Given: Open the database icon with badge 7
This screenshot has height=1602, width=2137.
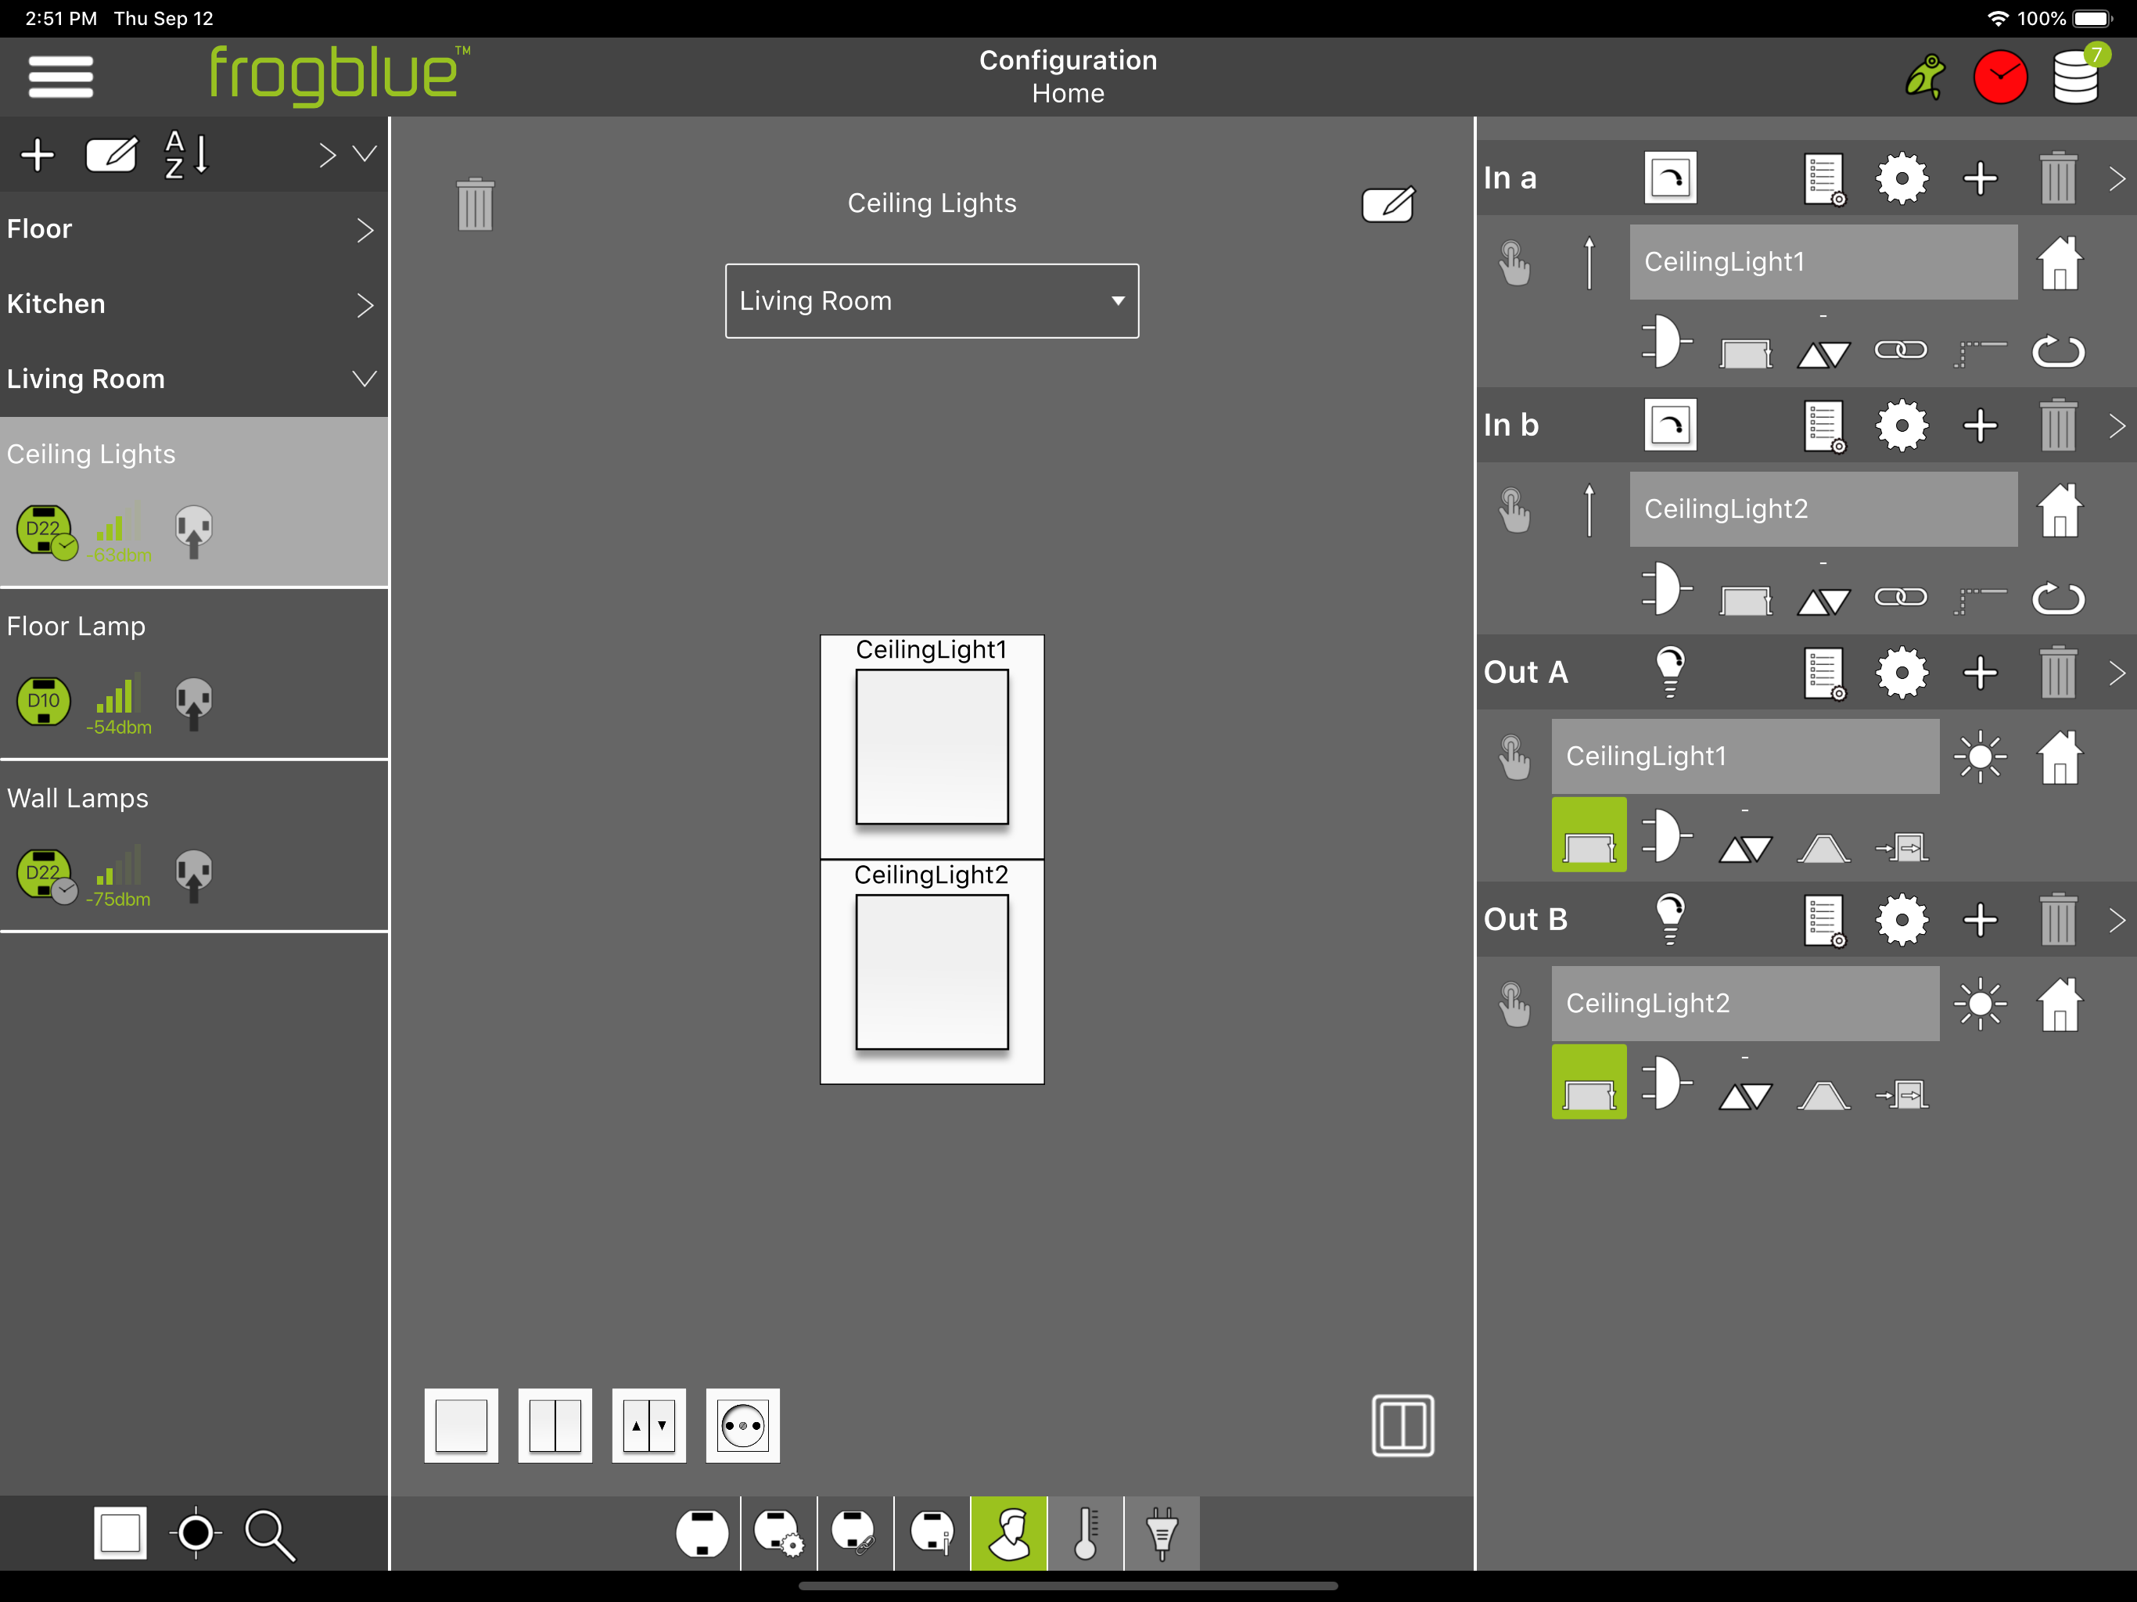Looking at the screenshot, I should [2076, 77].
